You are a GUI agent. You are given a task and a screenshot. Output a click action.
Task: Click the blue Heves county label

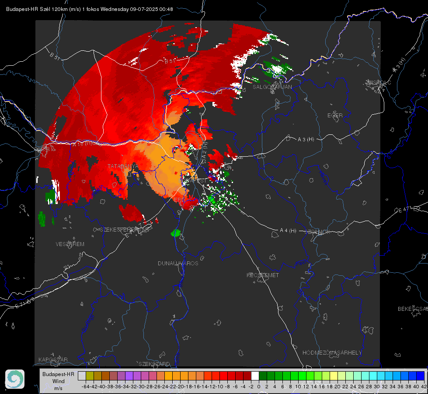324,178
